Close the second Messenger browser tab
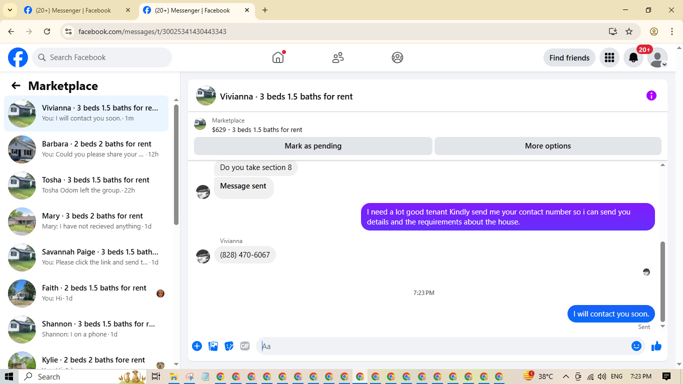Screen dimensions: 683x384 click(247, 10)
